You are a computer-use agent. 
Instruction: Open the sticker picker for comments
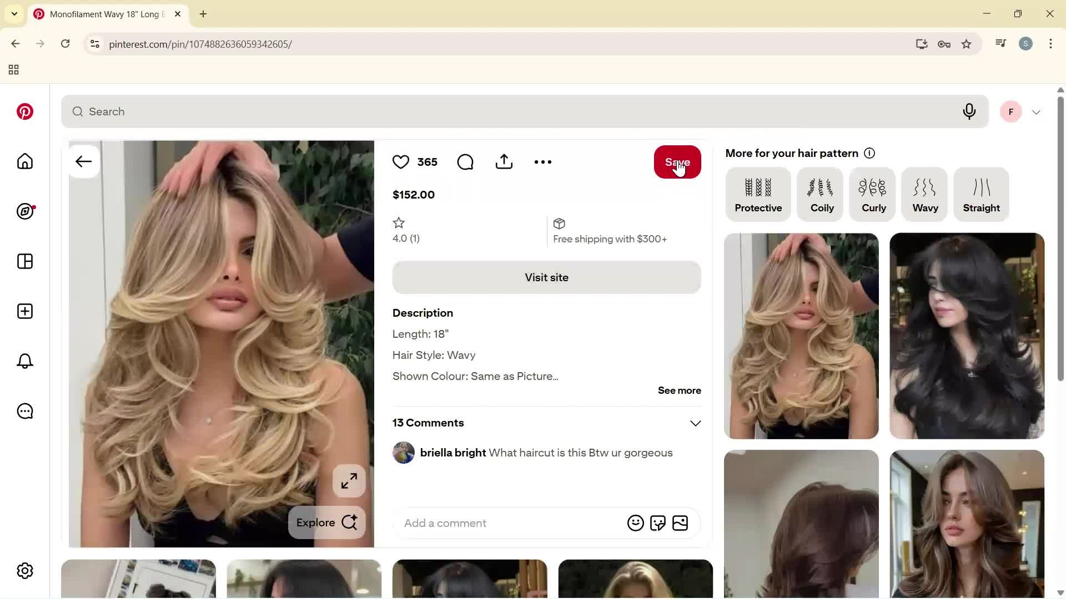(658, 523)
